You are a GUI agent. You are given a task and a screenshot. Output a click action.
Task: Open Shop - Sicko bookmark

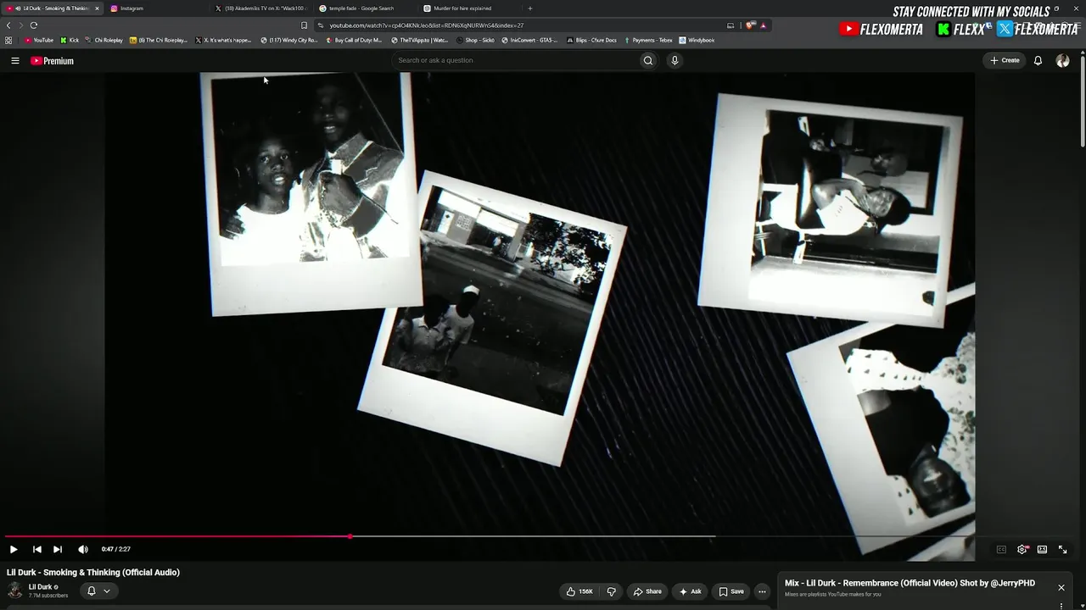(x=475, y=40)
